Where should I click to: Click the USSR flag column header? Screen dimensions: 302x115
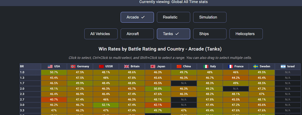point(106,66)
